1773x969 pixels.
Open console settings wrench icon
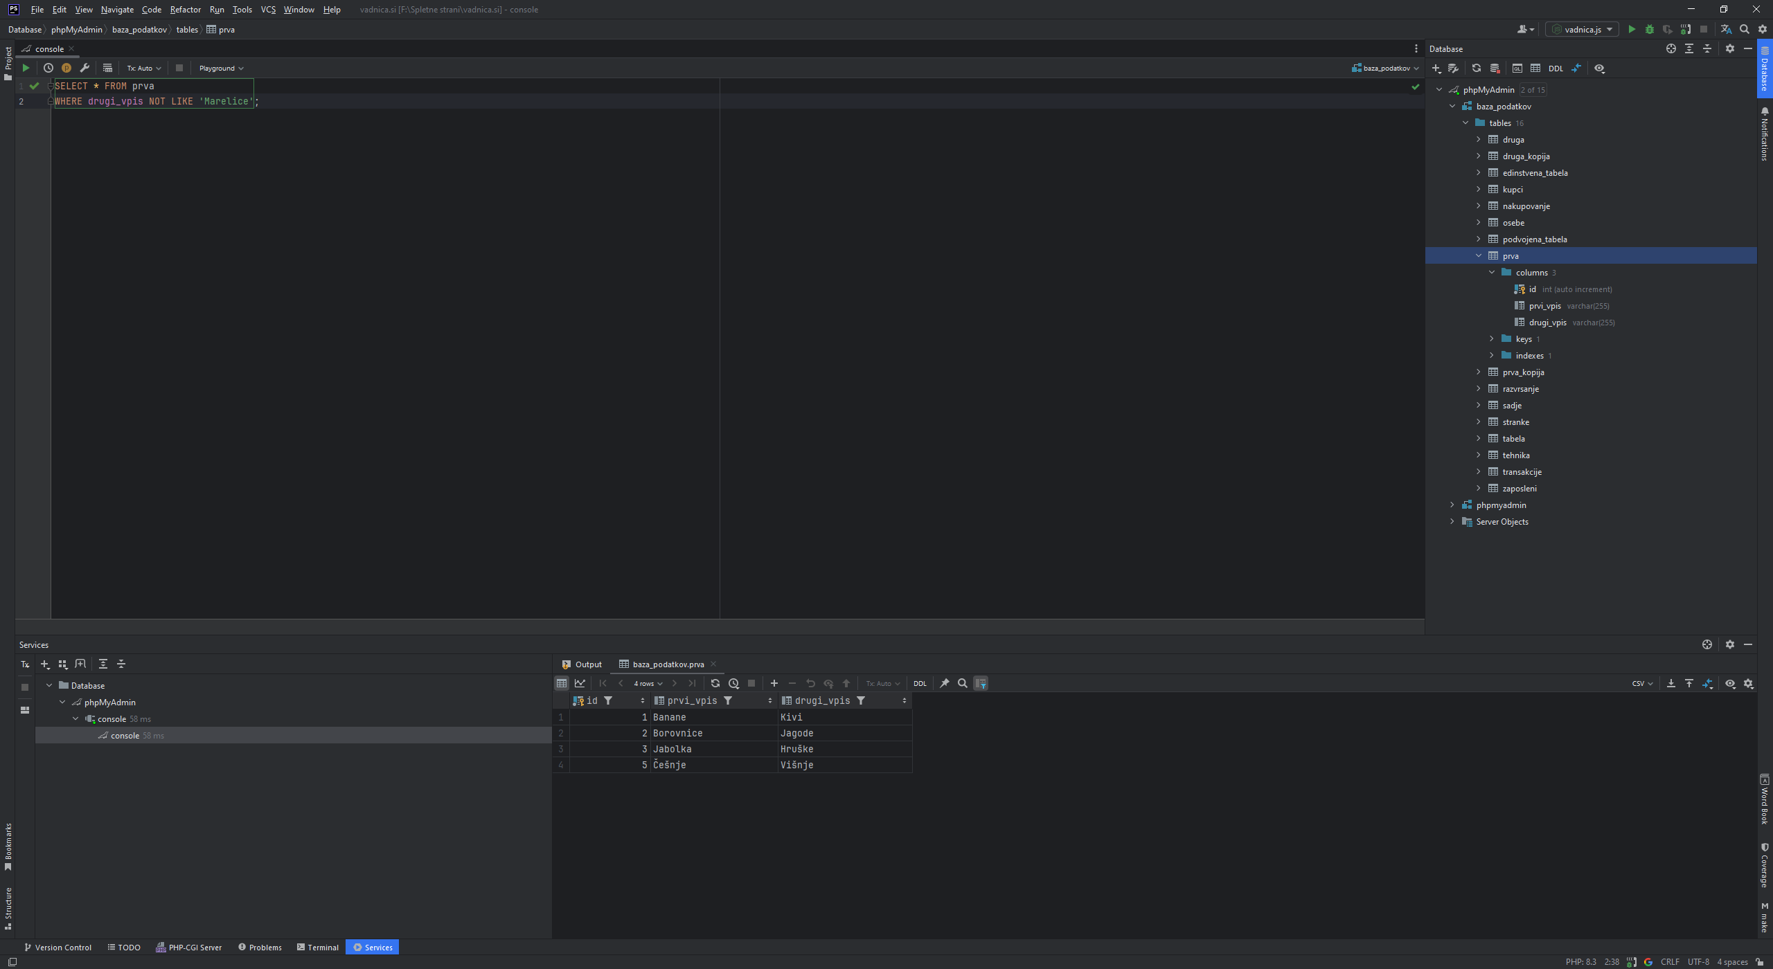point(84,68)
